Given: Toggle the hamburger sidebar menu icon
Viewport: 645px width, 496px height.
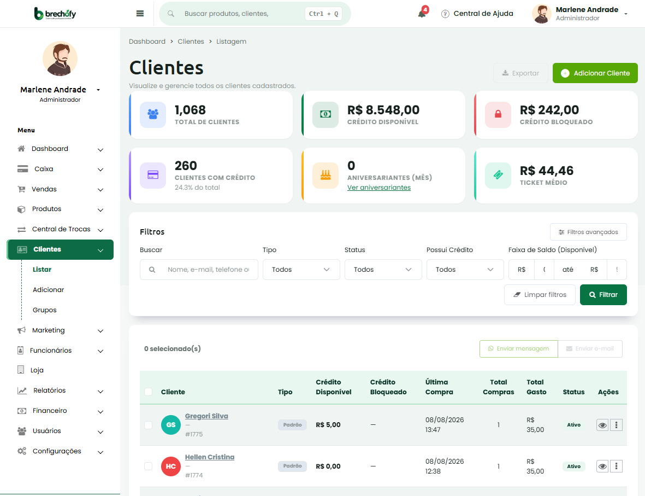Looking at the screenshot, I should pyautogui.click(x=140, y=14).
